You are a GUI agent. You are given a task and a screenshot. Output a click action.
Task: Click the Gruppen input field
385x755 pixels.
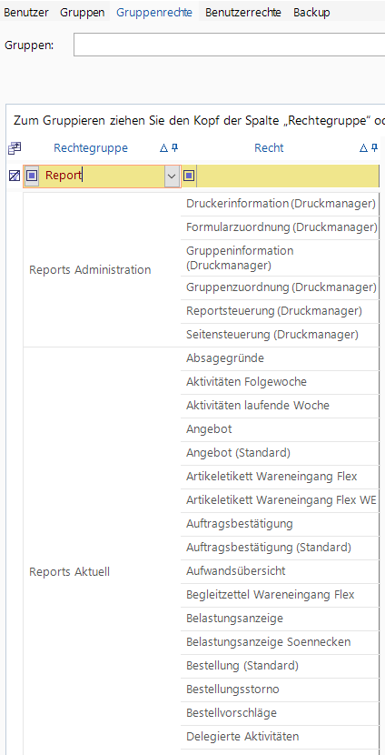[x=229, y=45]
